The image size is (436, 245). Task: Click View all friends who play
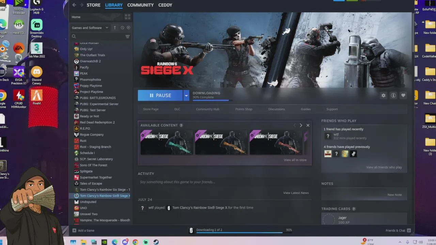[x=384, y=167]
